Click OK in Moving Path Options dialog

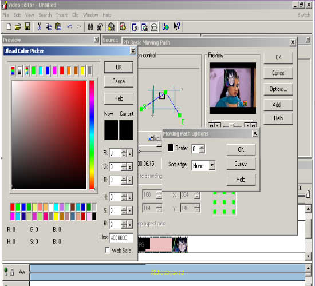pos(241,149)
